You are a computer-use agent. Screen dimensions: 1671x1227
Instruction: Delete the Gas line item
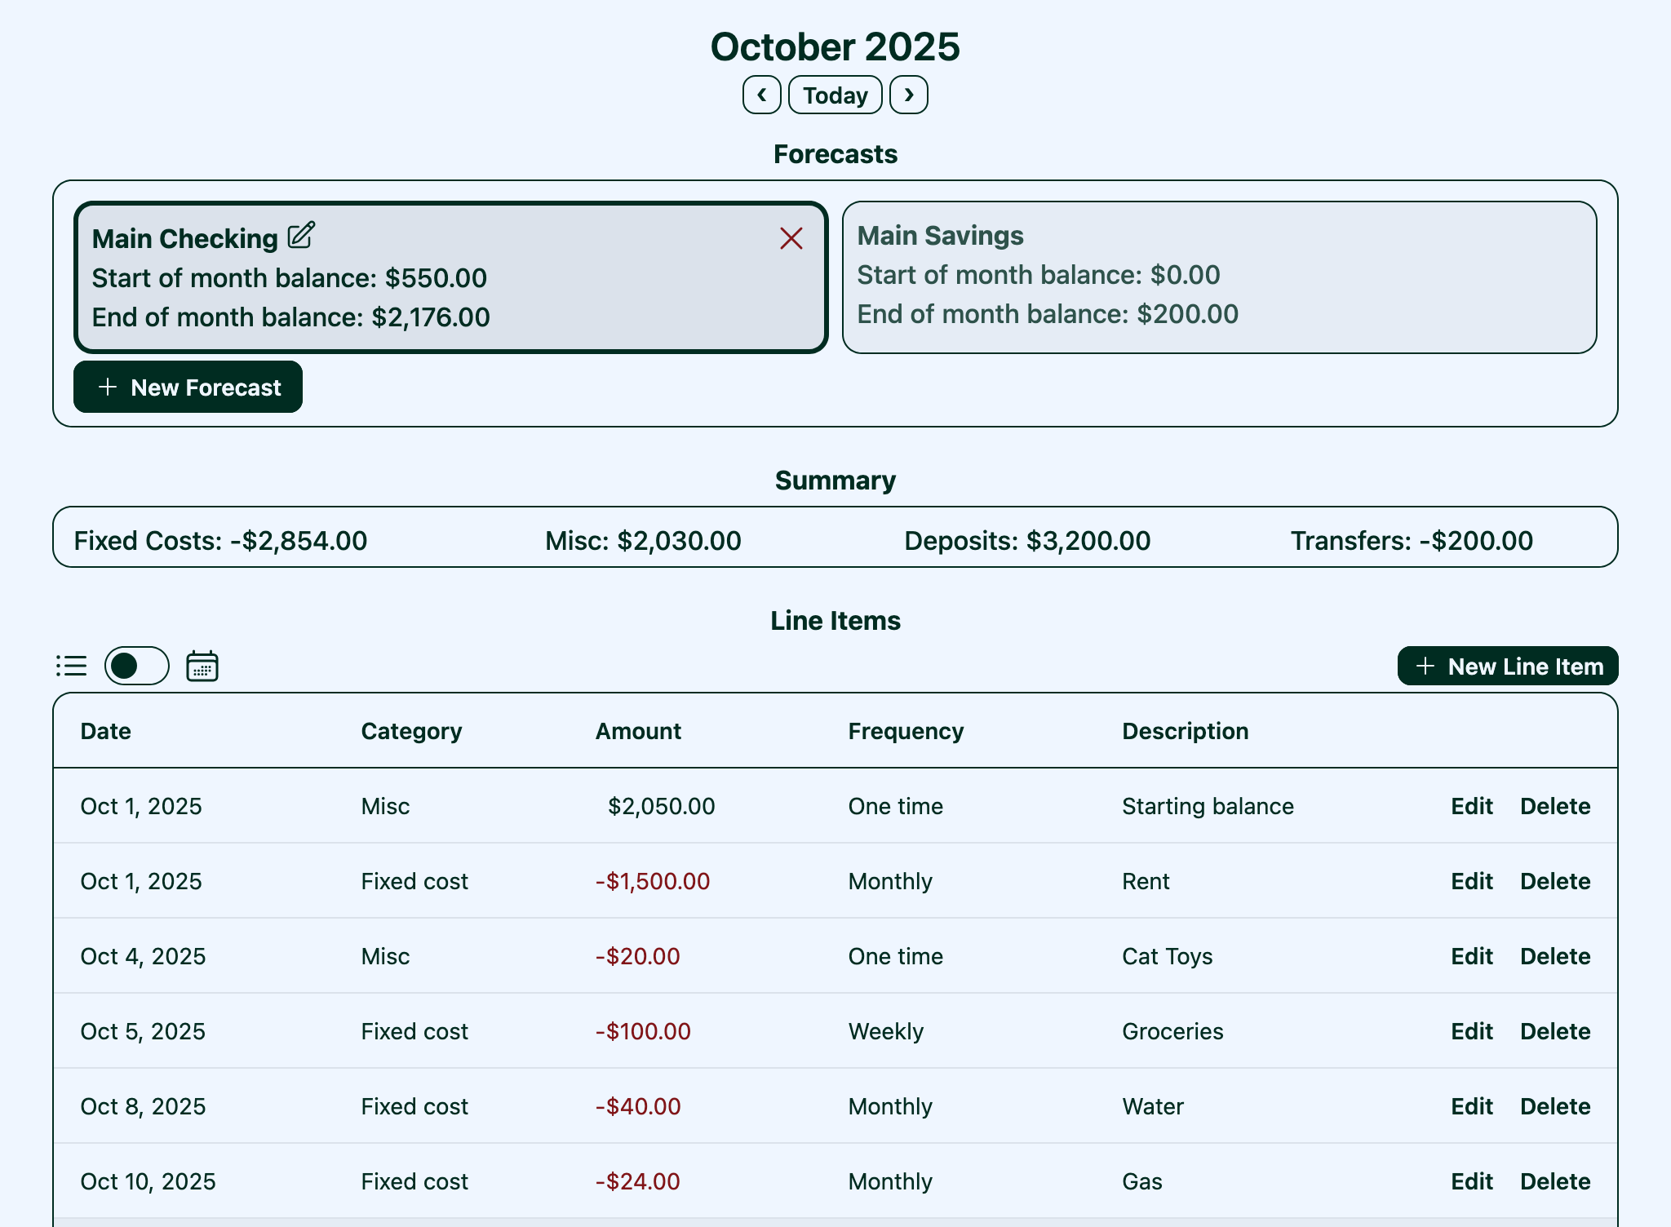[1554, 1181]
